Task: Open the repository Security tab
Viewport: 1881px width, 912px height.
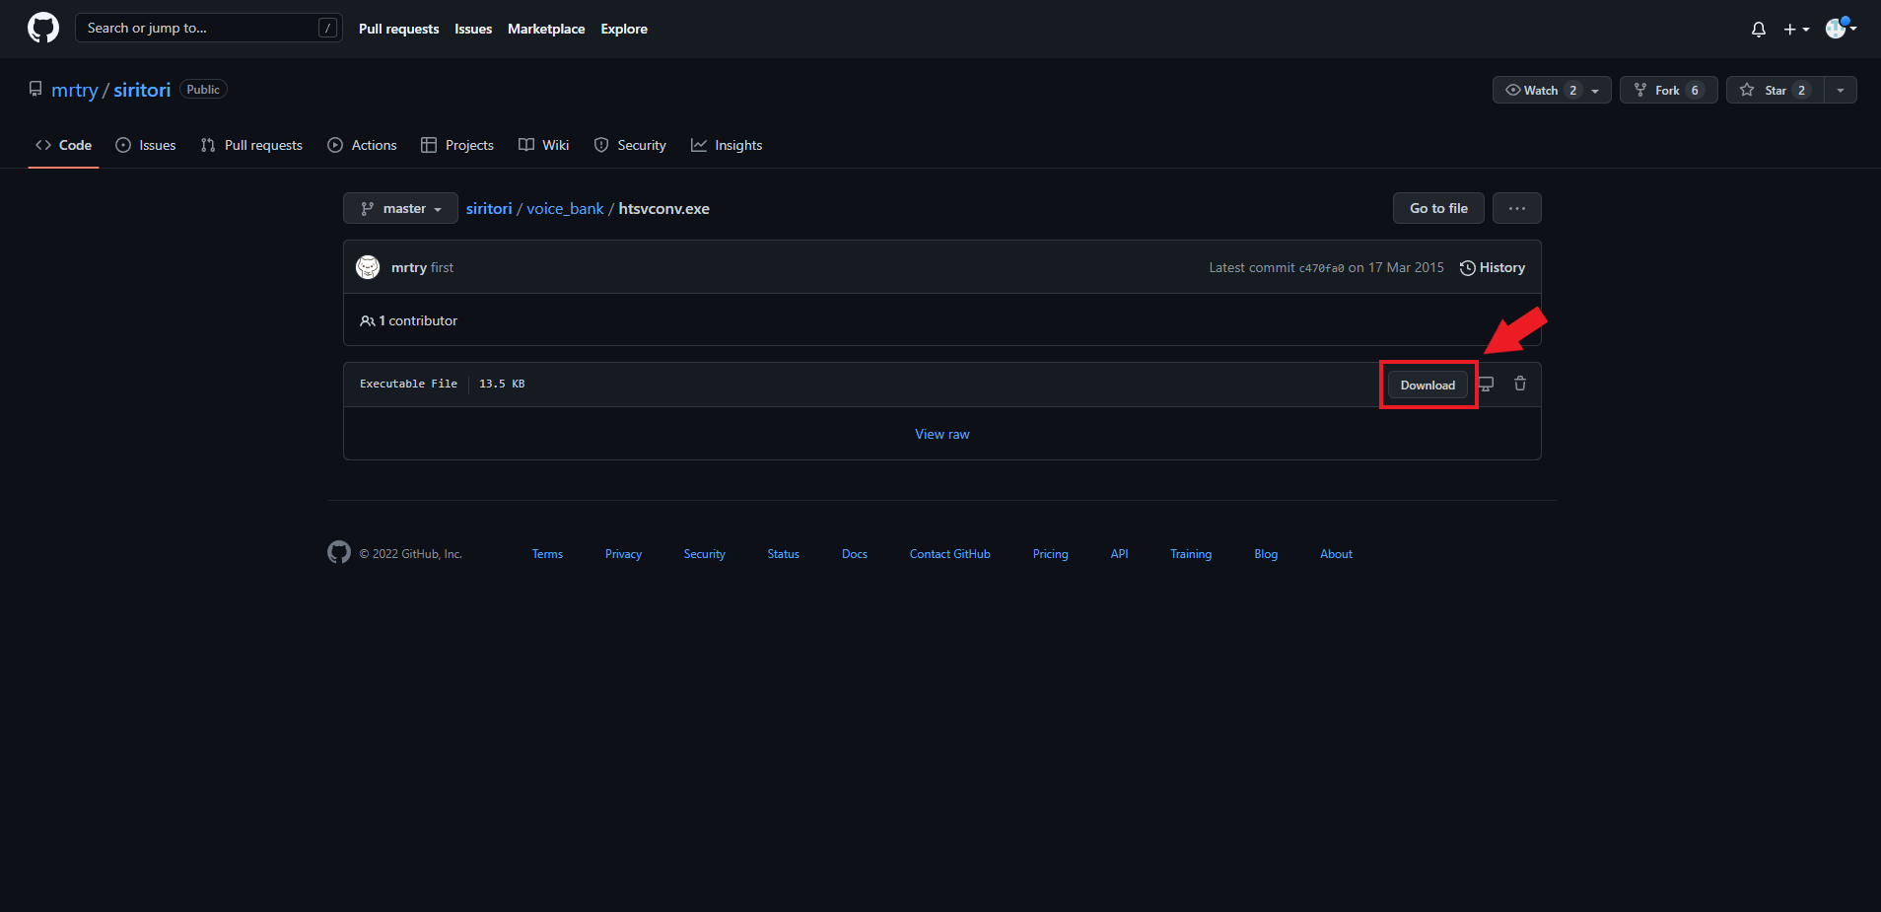Action: click(630, 145)
